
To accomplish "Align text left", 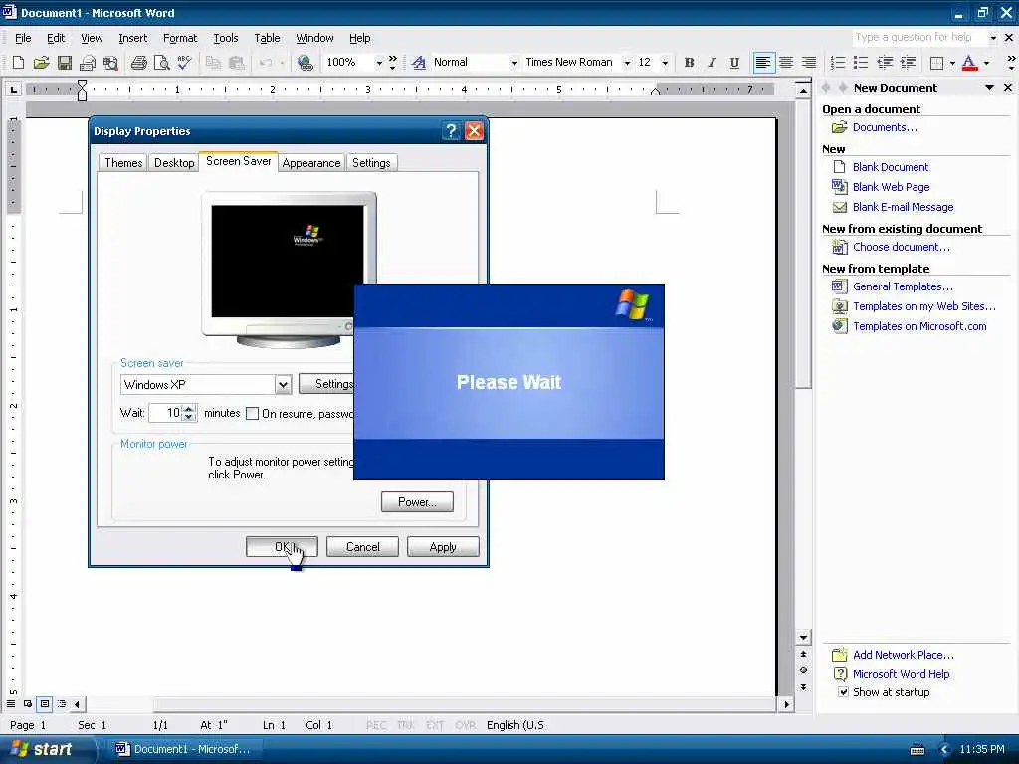I will 763,63.
